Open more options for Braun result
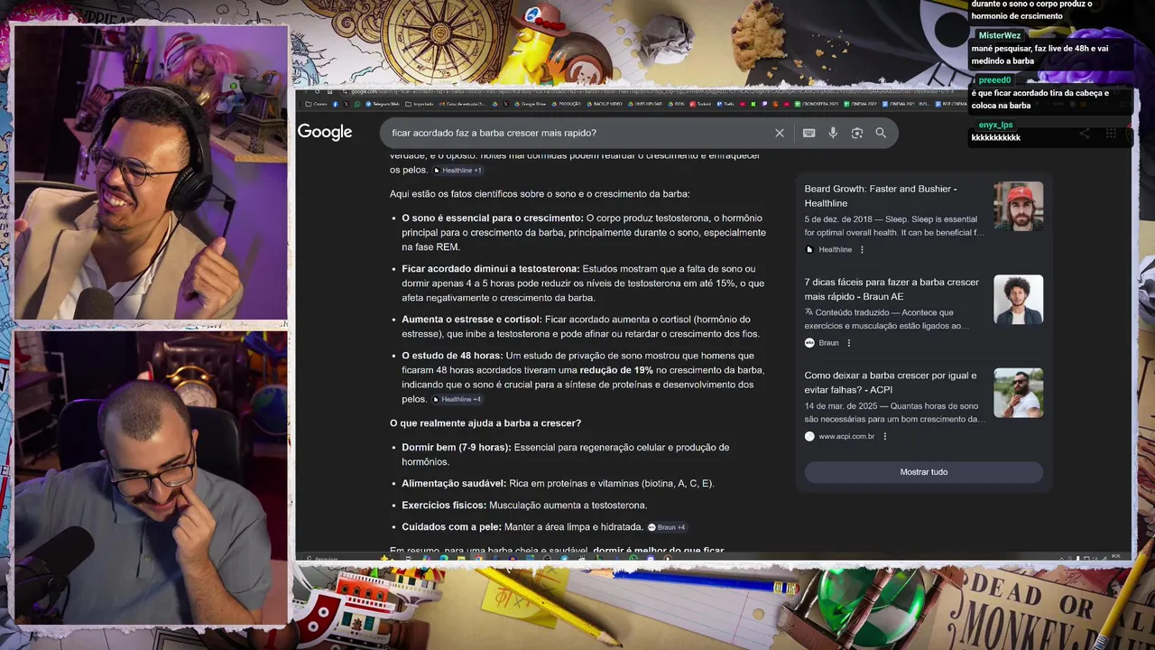 849,343
